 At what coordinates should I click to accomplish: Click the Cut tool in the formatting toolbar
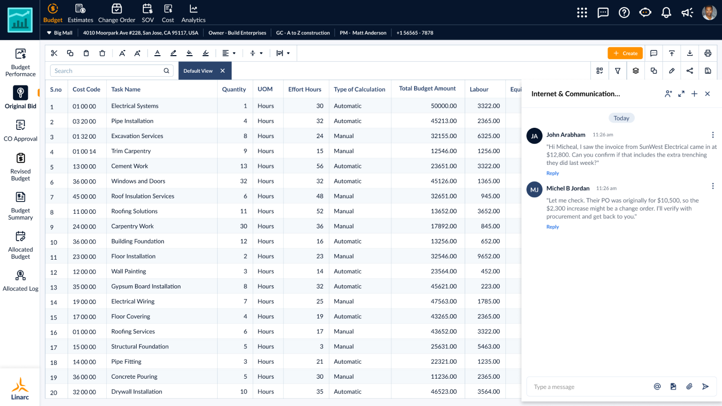(54, 53)
